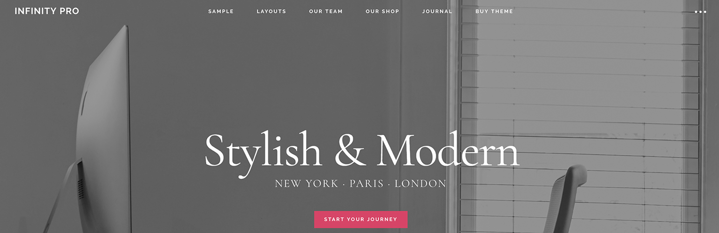The image size is (719, 233).
Task: Click the computer monitor in the background photo
Action: (x=105, y=121)
